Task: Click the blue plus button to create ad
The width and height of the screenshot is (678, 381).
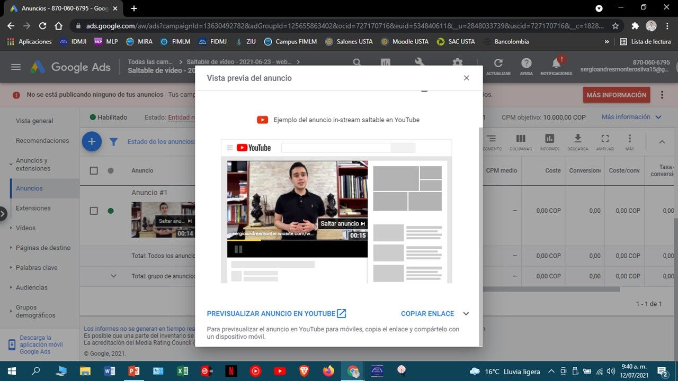Action: point(92,141)
